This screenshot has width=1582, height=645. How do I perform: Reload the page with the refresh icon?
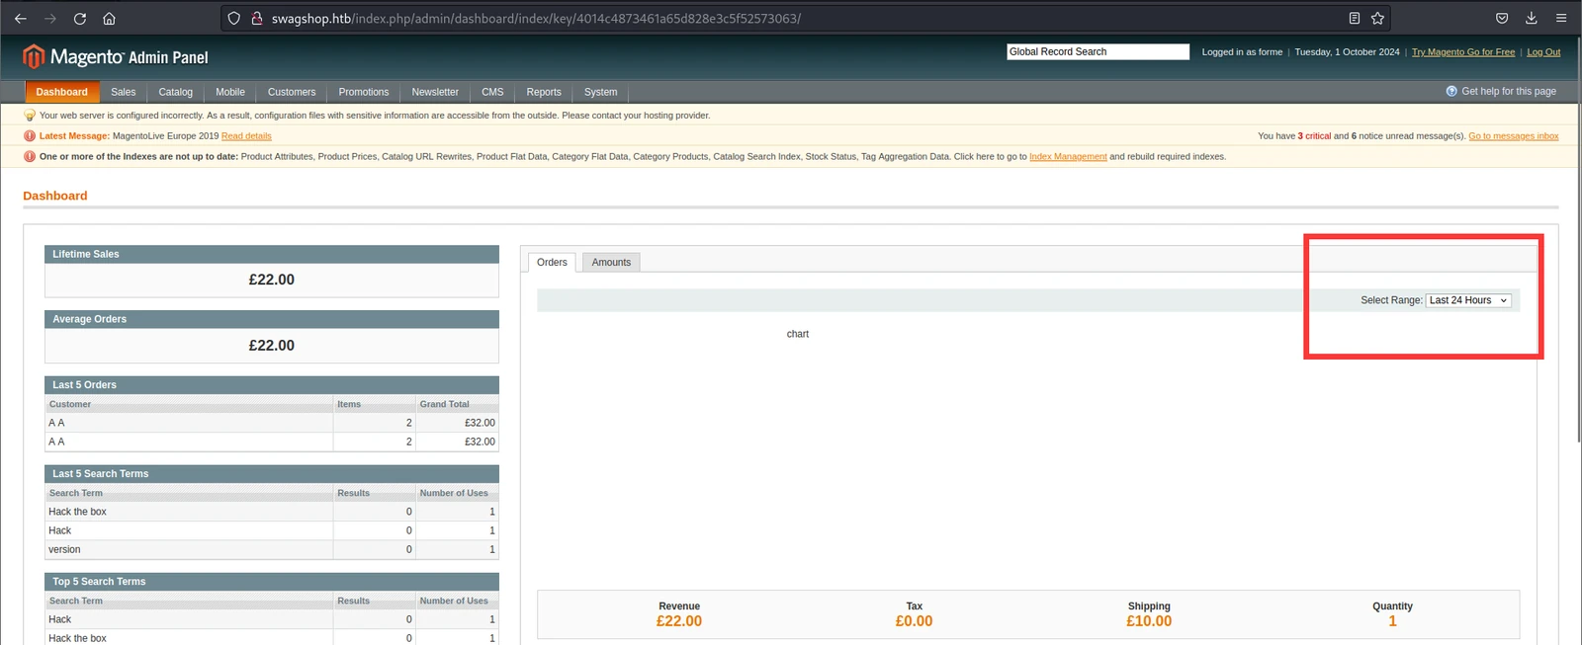tap(80, 19)
